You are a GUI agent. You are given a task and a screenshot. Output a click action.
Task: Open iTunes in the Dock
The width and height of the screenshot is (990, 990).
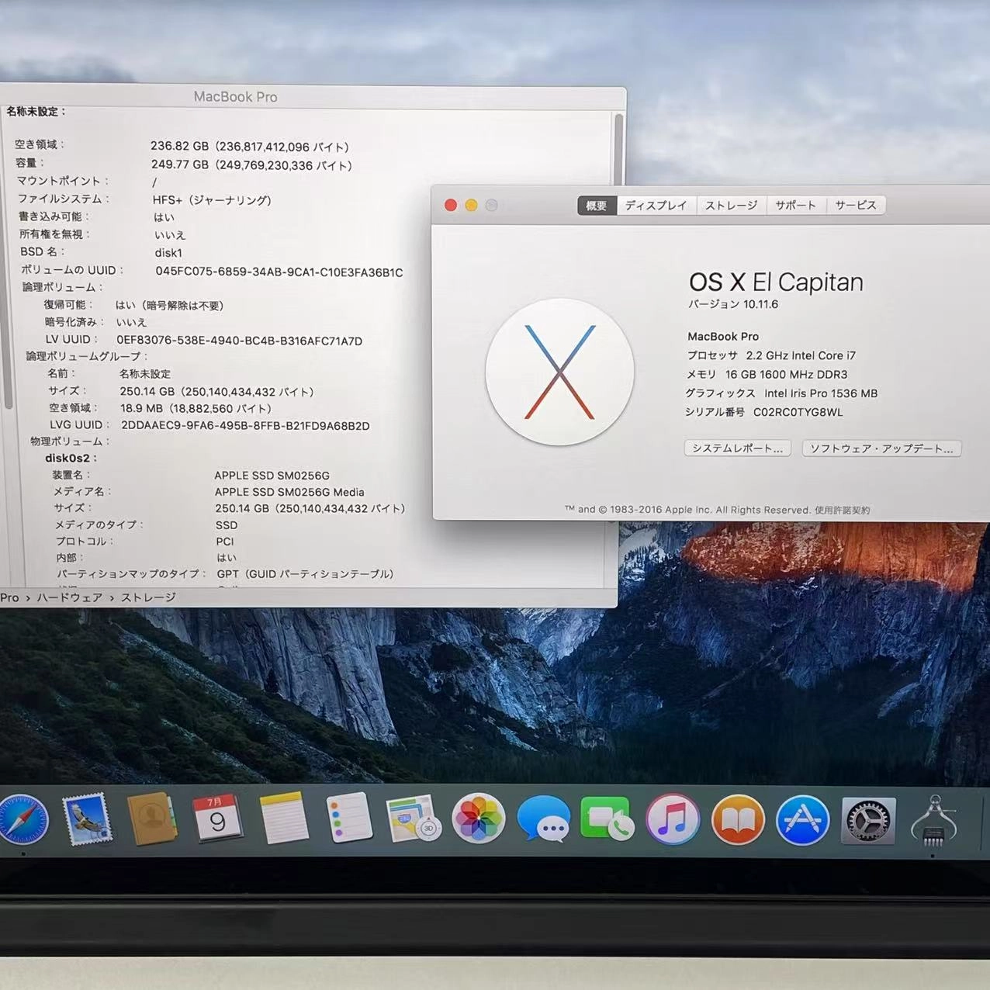tap(673, 819)
